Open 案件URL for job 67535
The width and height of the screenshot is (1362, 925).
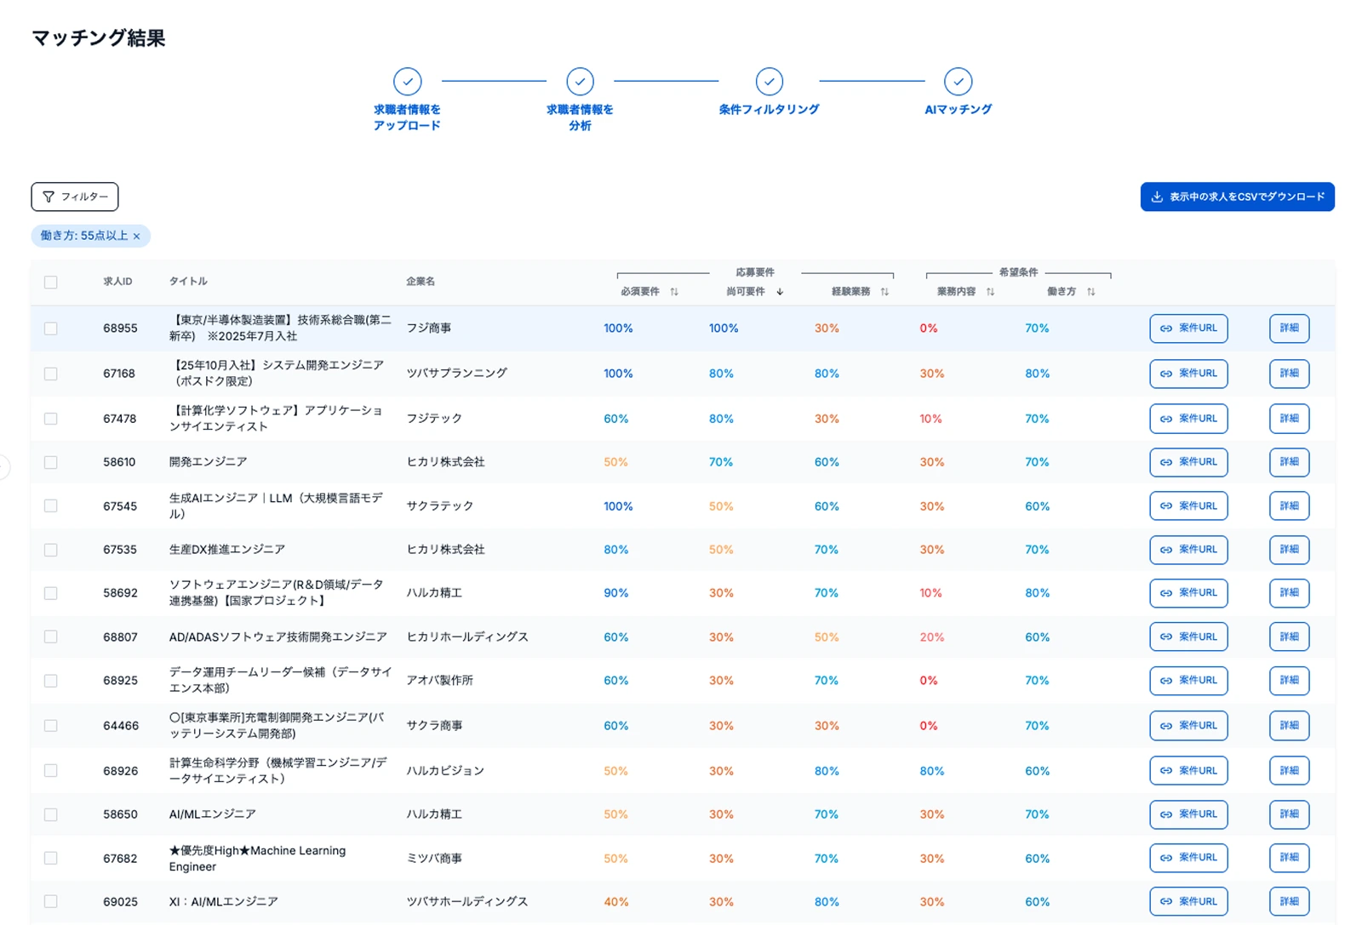coord(1188,550)
